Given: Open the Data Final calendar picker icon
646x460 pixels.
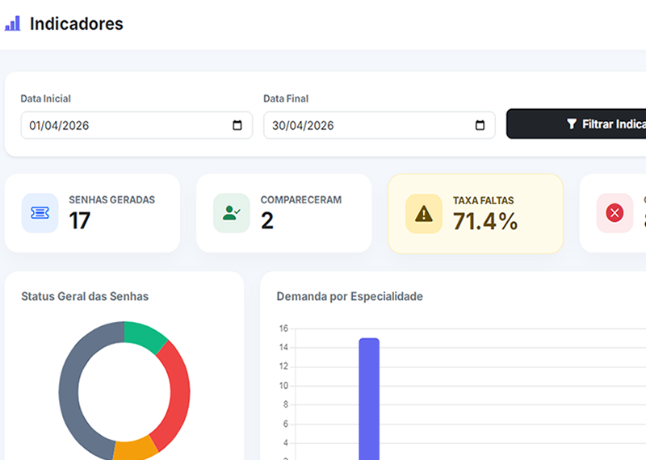Looking at the screenshot, I should click(x=480, y=125).
